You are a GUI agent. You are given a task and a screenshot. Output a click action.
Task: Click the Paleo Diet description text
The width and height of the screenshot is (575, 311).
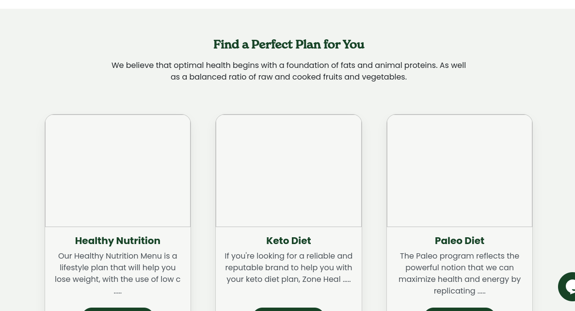pyautogui.click(x=459, y=273)
